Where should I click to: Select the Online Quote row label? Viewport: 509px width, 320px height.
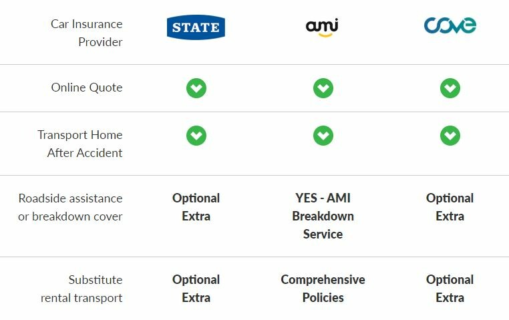tap(87, 88)
